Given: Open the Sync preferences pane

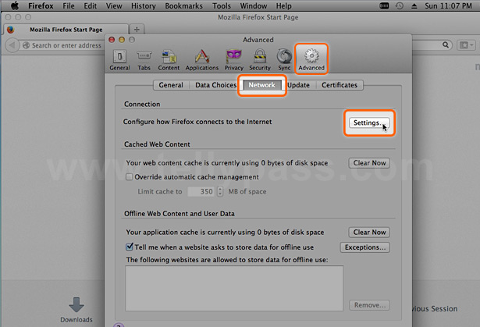Looking at the screenshot, I should (284, 60).
